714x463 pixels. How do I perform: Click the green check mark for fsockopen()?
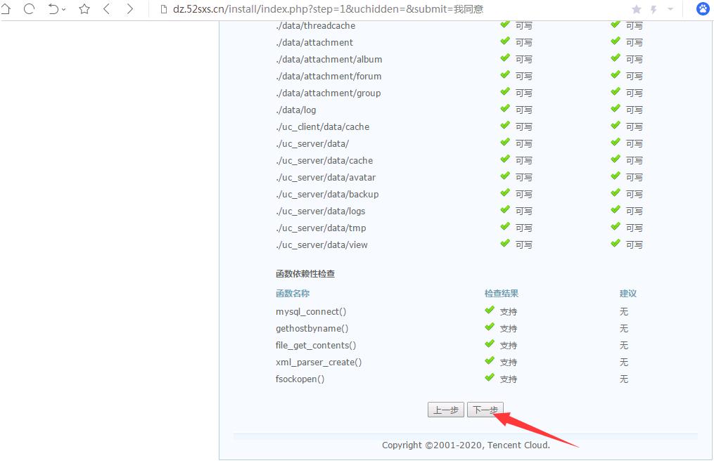(490, 377)
